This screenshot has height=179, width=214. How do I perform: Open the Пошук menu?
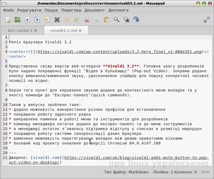coord(51,10)
